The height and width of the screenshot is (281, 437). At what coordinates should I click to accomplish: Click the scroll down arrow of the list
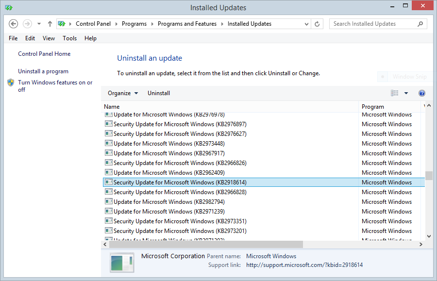coord(429,236)
